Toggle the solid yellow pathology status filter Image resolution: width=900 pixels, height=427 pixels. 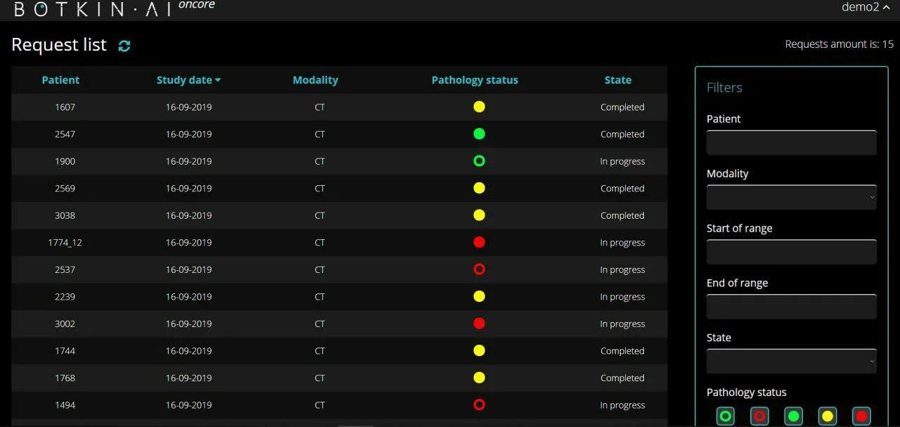(x=828, y=416)
